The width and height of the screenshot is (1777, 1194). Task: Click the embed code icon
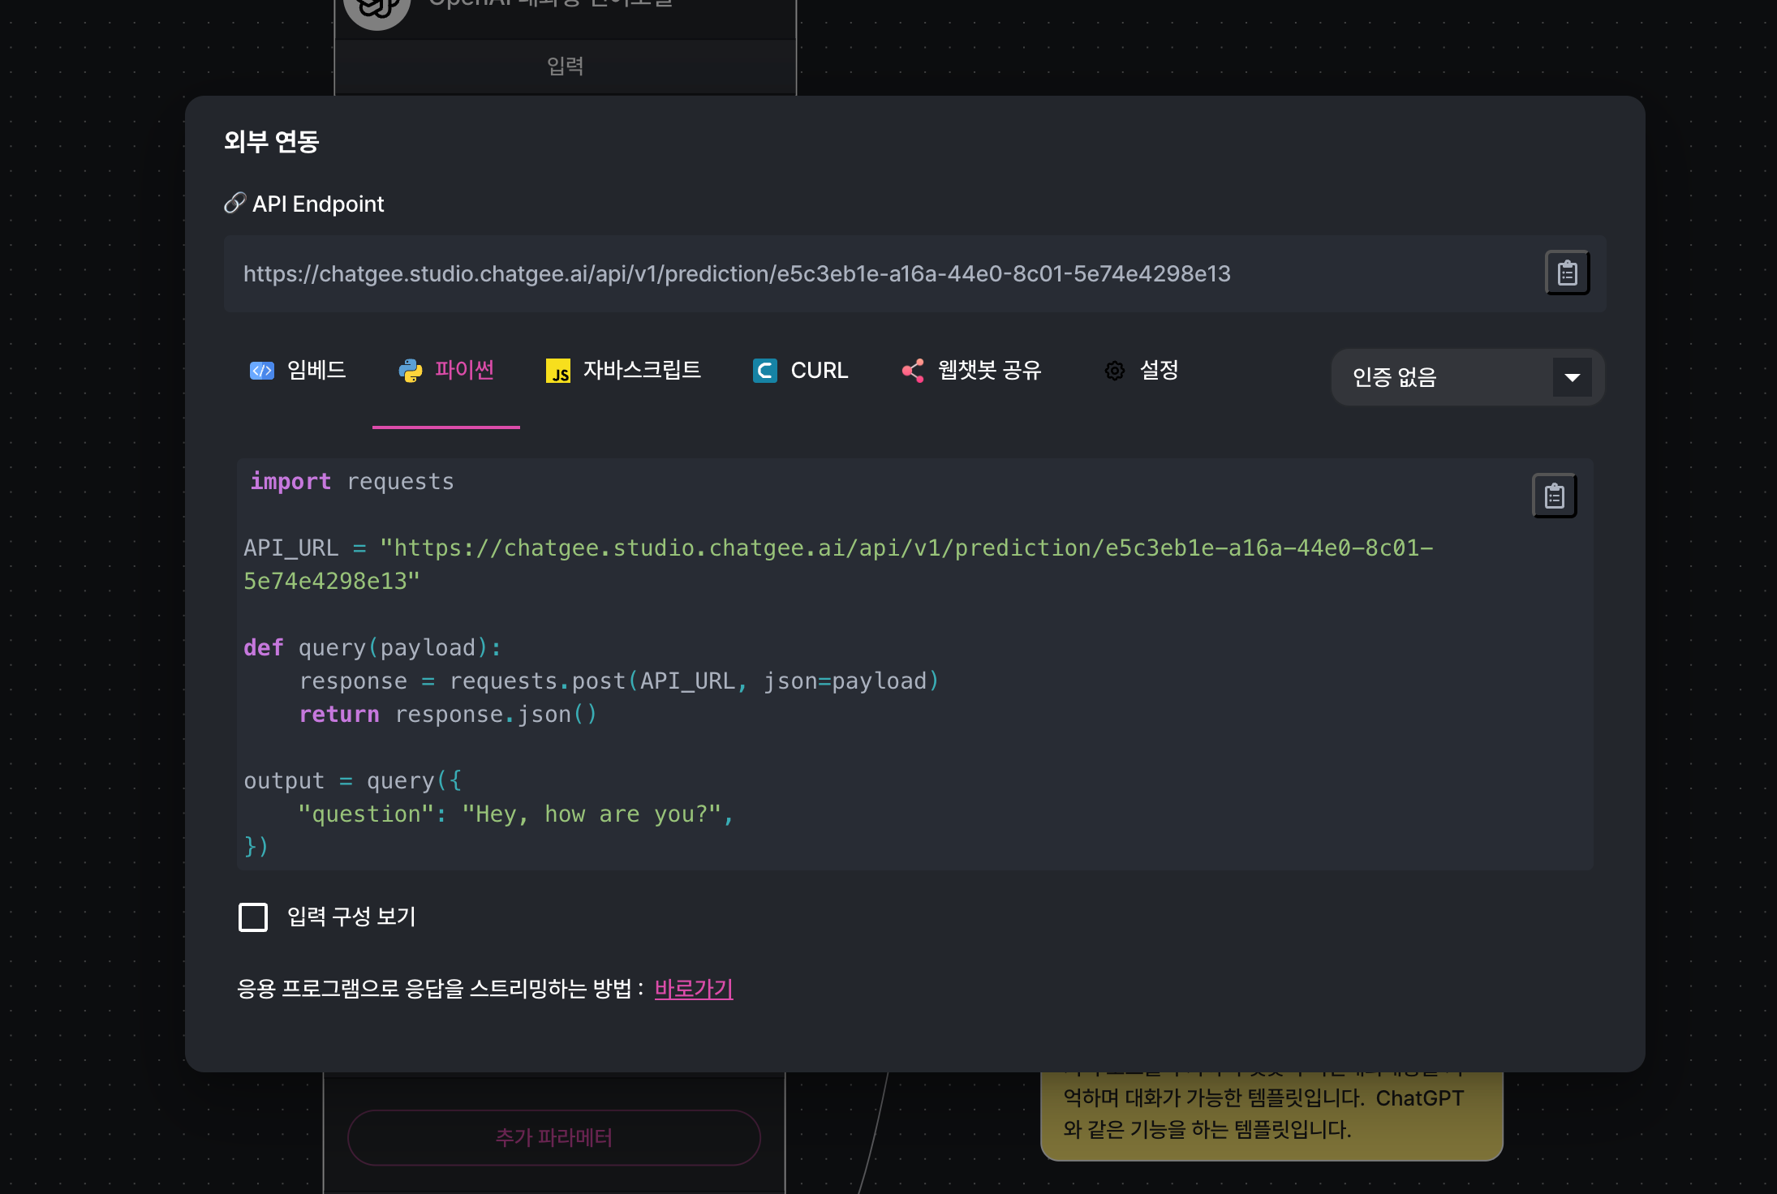261,371
